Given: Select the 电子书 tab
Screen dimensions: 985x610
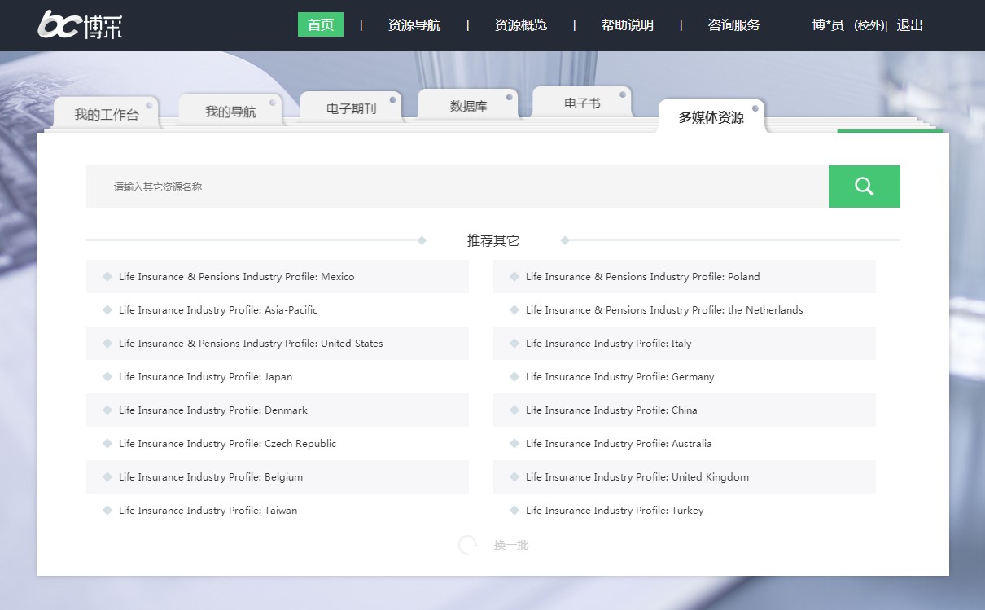Looking at the screenshot, I should pos(582,103).
